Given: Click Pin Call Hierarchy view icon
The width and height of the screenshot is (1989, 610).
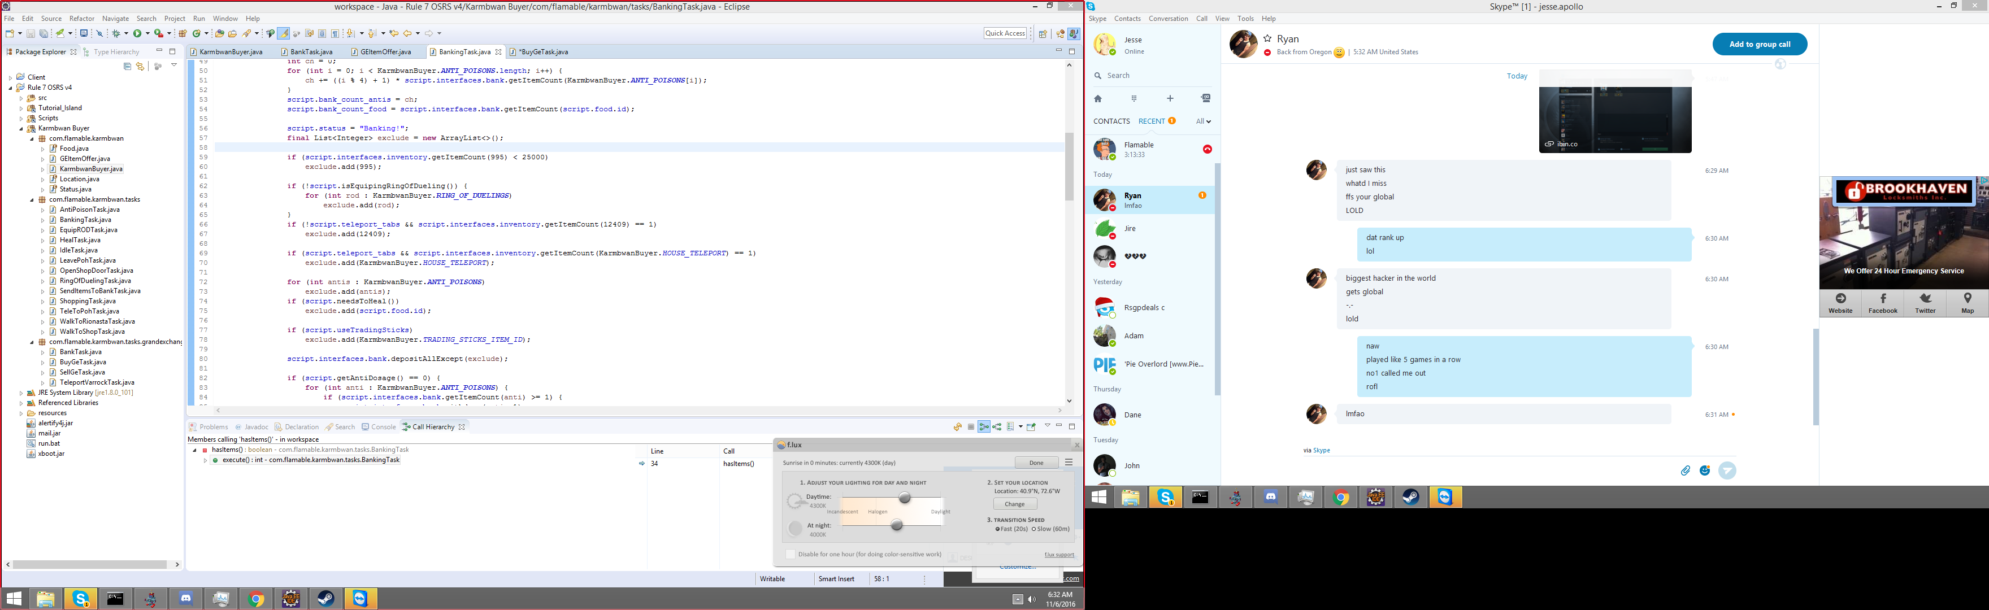Looking at the screenshot, I should pos(1031,426).
